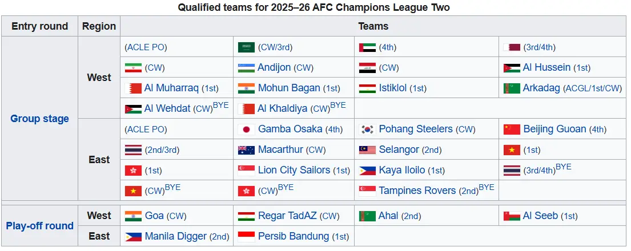Click the South Korea flag beside Pohang Steelers
This screenshot has width=631, height=251.
367,129
